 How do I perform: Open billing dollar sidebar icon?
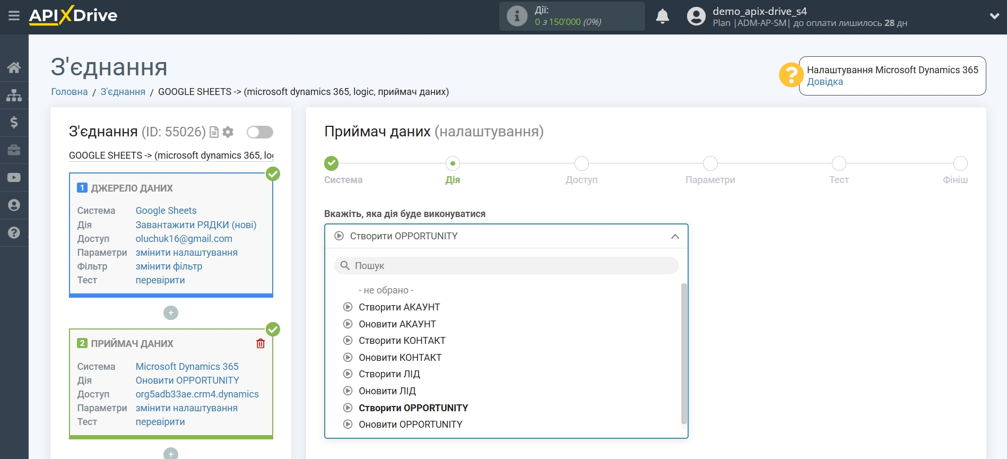pyautogui.click(x=14, y=123)
